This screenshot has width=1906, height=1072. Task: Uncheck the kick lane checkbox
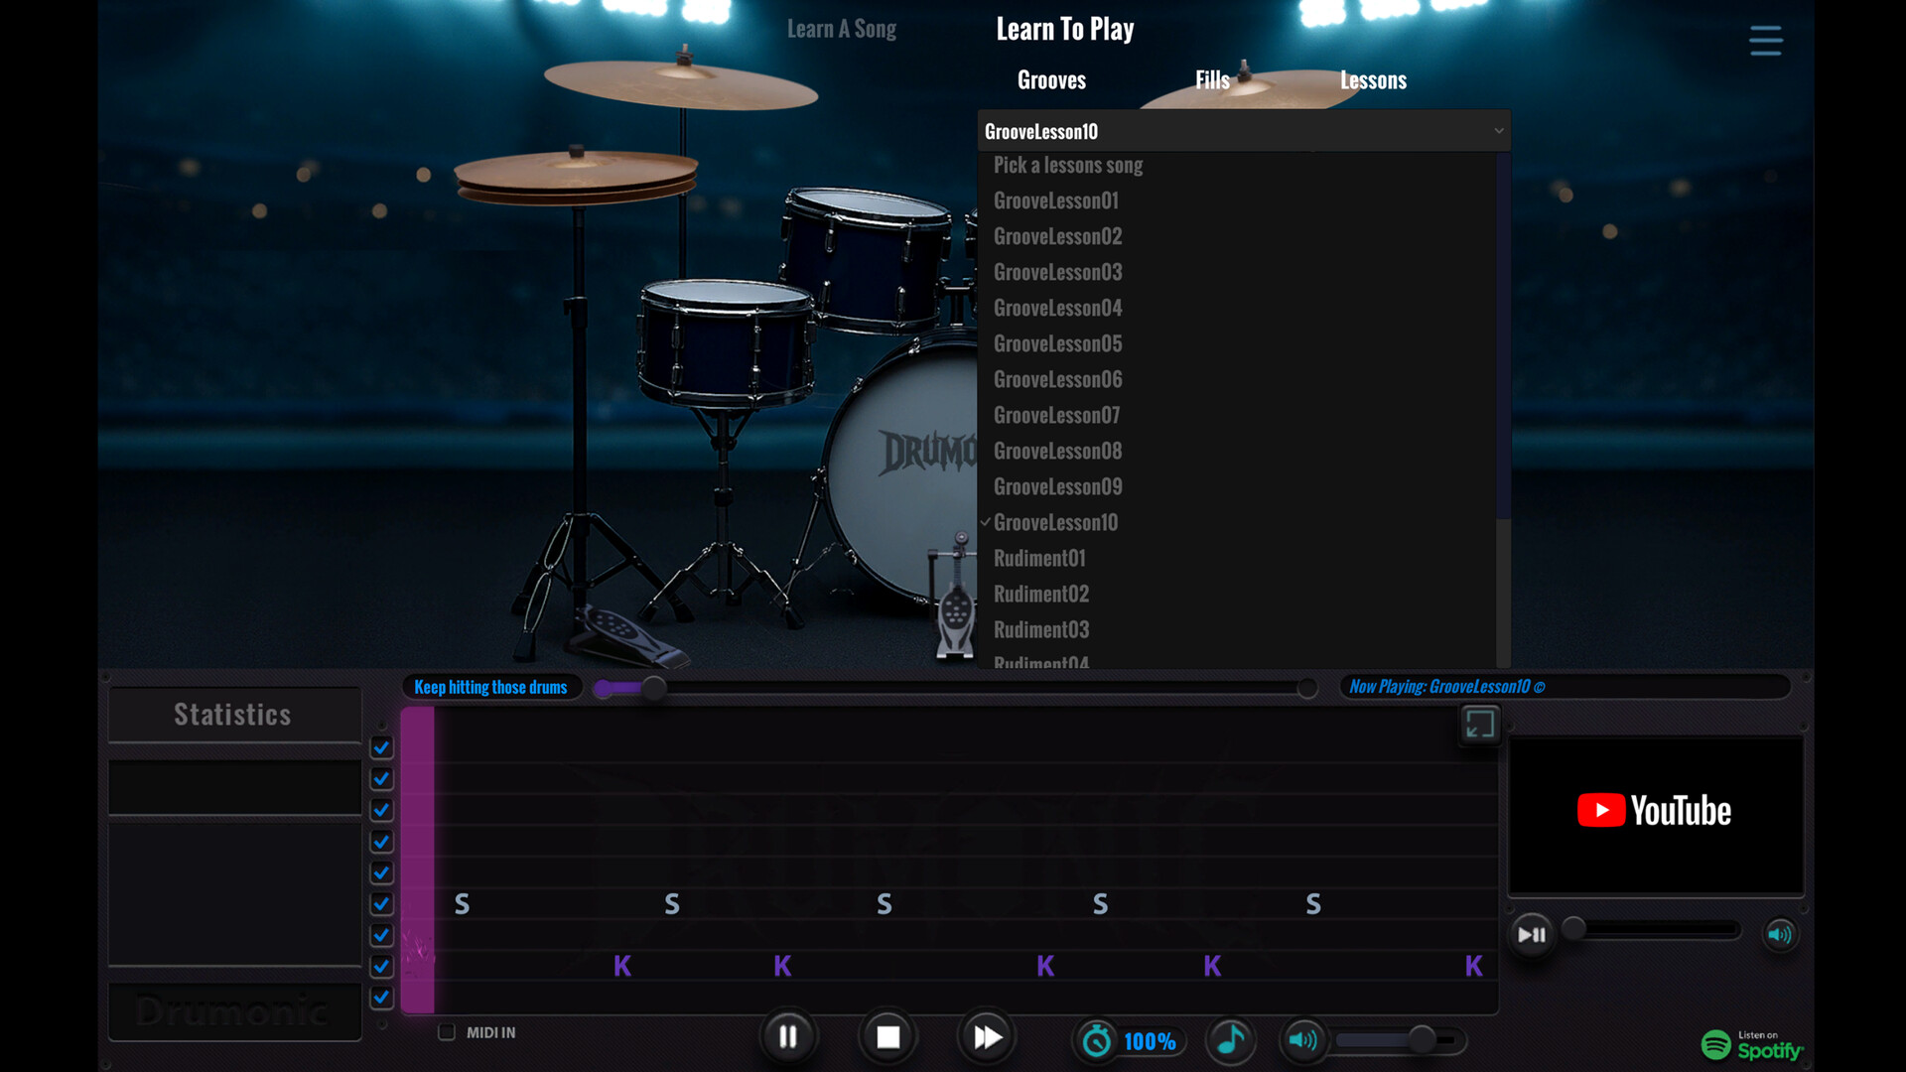(x=381, y=966)
